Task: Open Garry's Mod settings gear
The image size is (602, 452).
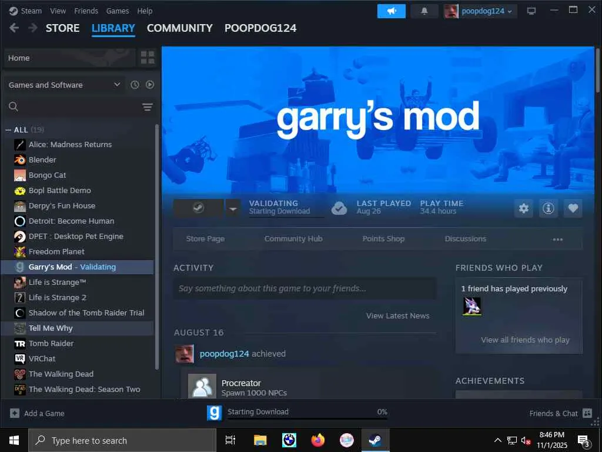Action: tap(524, 208)
